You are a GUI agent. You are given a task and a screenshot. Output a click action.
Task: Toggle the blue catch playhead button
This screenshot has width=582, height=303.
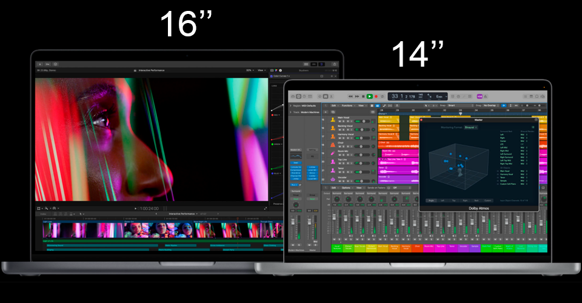point(504,105)
